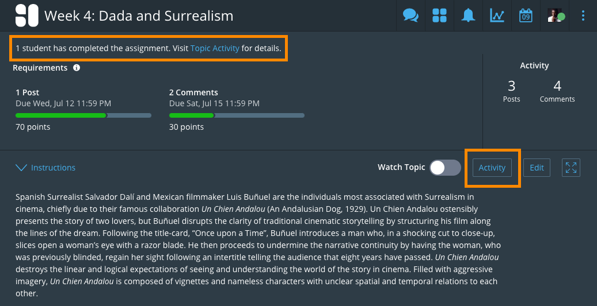Expand topic to fullscreen view
Image resolution: width=597 pixels, height=306 pixels.
click(571, 168)
